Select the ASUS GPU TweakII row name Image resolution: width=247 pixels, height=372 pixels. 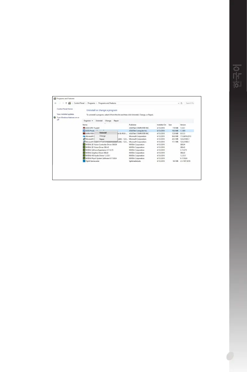click(x=92, y=128)
